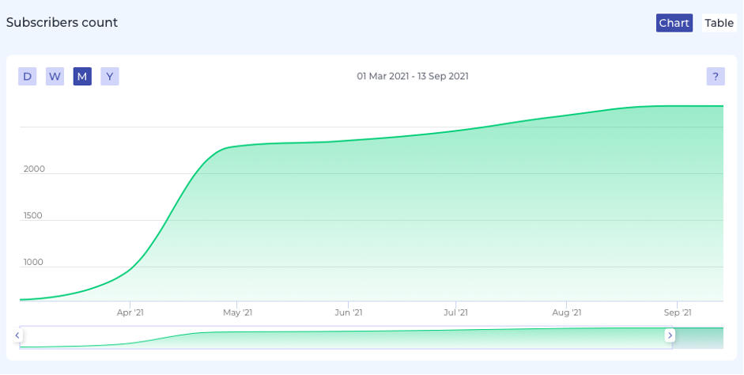744x375 pixels.
Task: Click the left navigator handle arrow
Action: click(17, 335)
